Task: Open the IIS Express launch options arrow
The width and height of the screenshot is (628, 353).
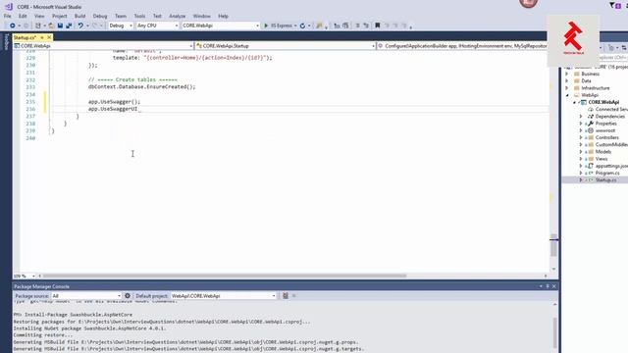Action: tap(295, 25)
